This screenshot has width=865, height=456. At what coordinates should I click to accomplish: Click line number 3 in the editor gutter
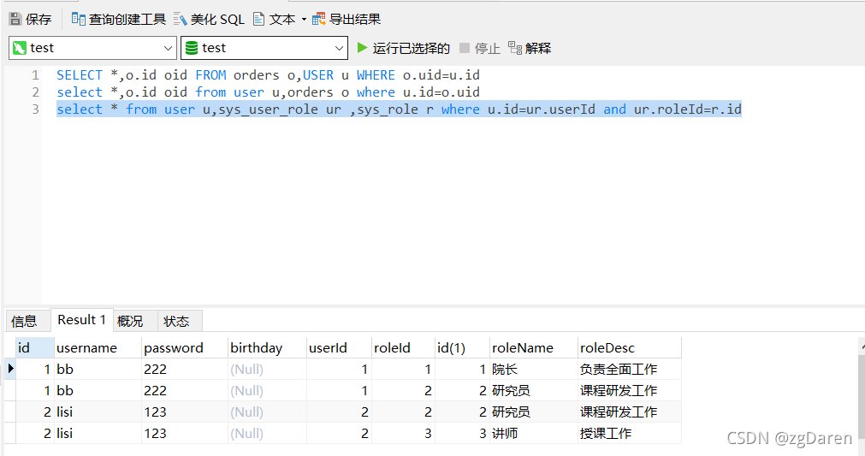35,110
